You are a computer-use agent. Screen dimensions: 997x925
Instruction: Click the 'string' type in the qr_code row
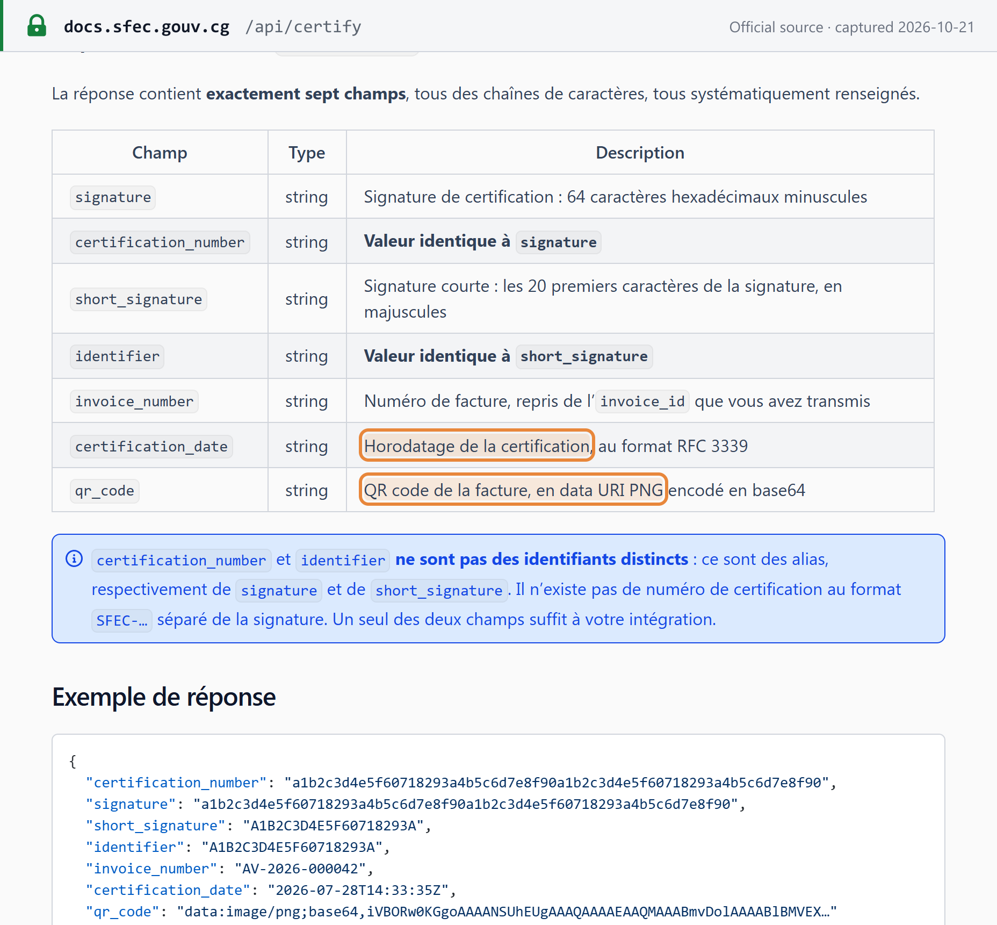pyautogui.click(x=306, y=490)
